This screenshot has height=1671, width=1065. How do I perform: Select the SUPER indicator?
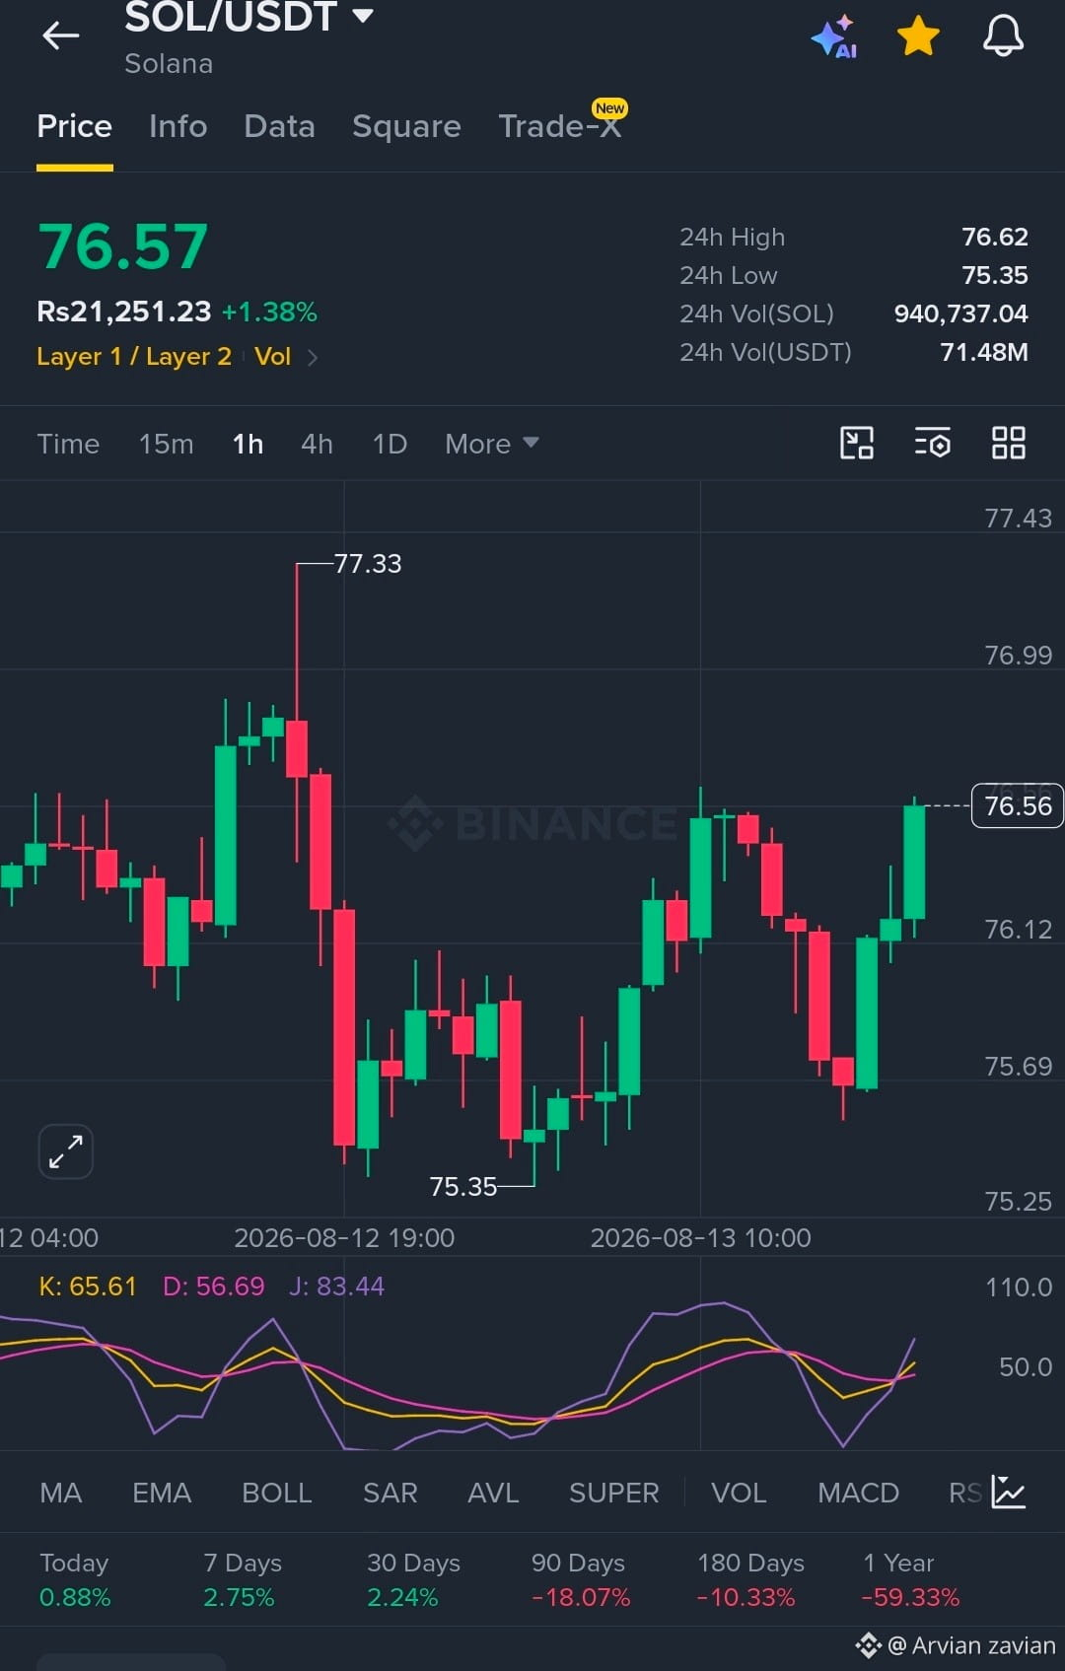613,1493
